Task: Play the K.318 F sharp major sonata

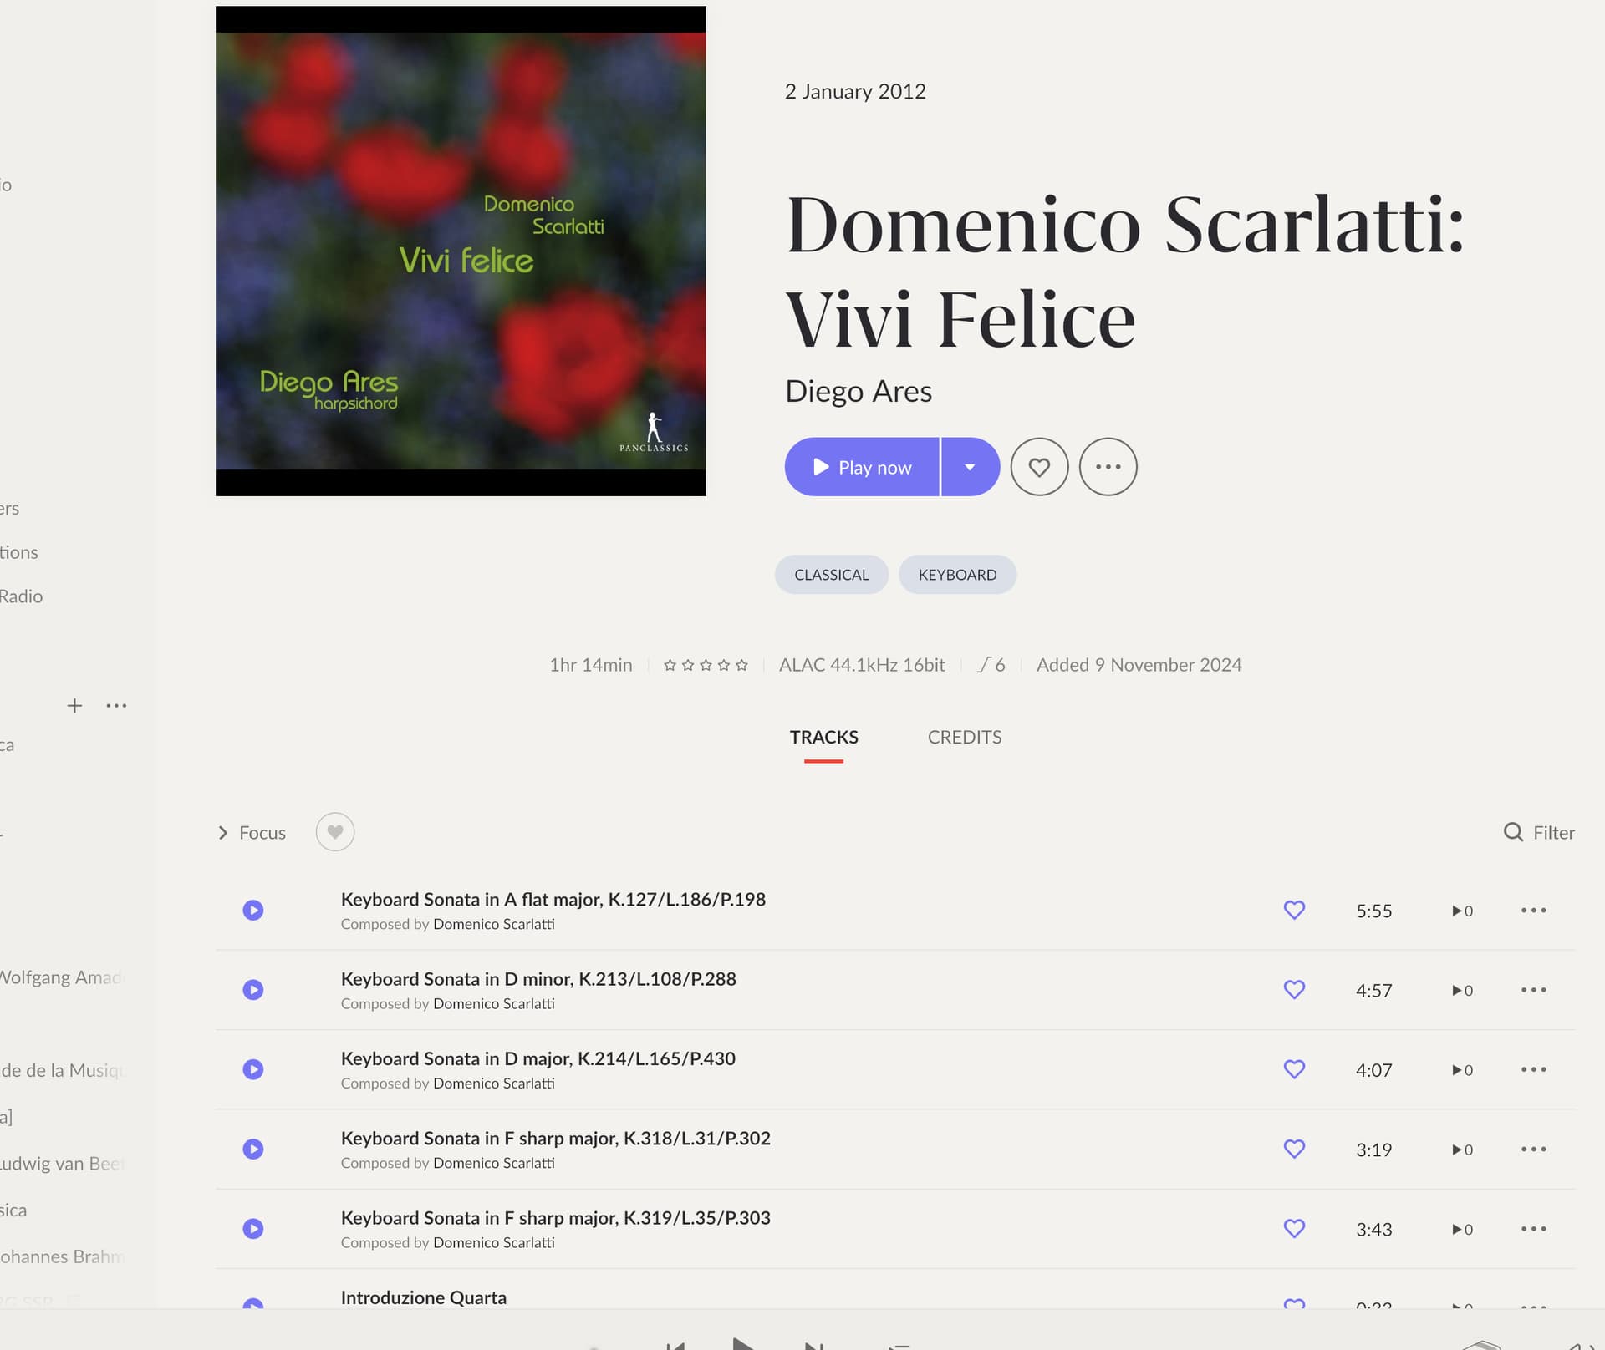Action: [x=253, y=1149]
